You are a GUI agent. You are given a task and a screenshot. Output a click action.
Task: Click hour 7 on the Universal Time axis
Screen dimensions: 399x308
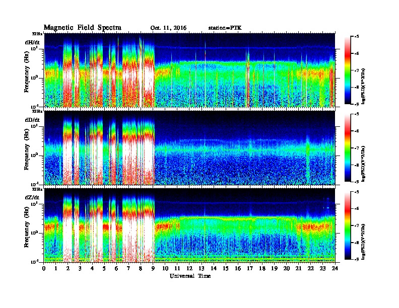(x=129, y=268)
